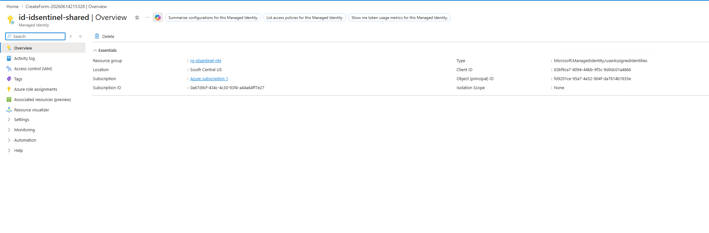Click the Overview key icon in sidebar
The width and height of the screenshot is (709, 233).
(9, 48)
